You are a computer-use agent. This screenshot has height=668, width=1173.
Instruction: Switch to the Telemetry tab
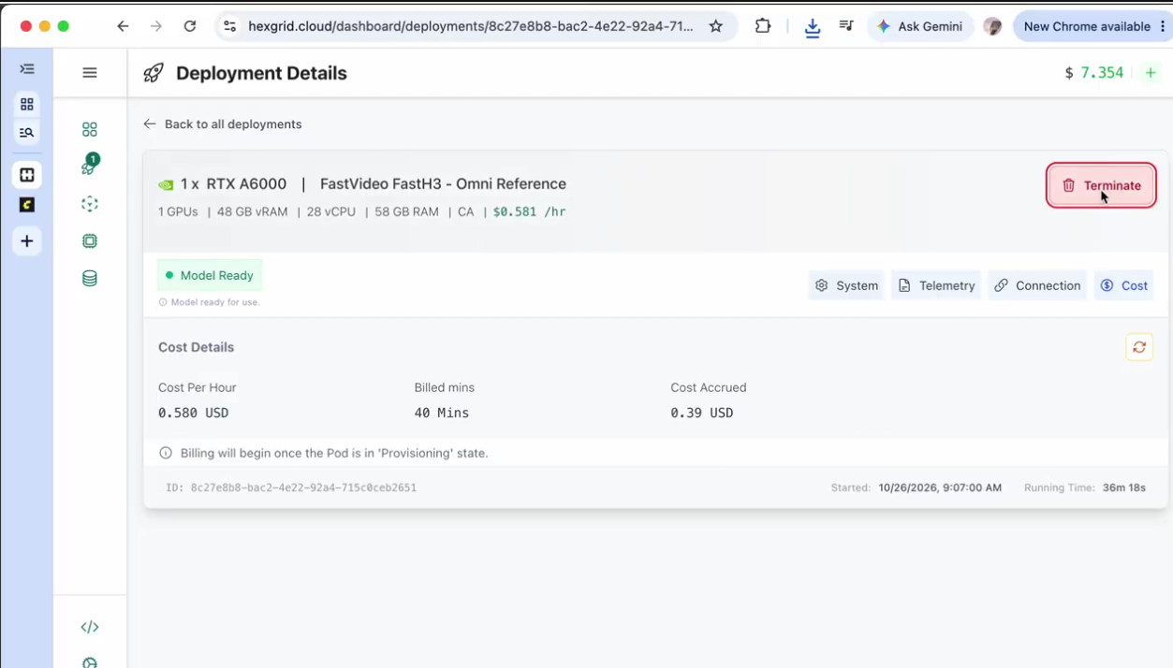(936, 285)
